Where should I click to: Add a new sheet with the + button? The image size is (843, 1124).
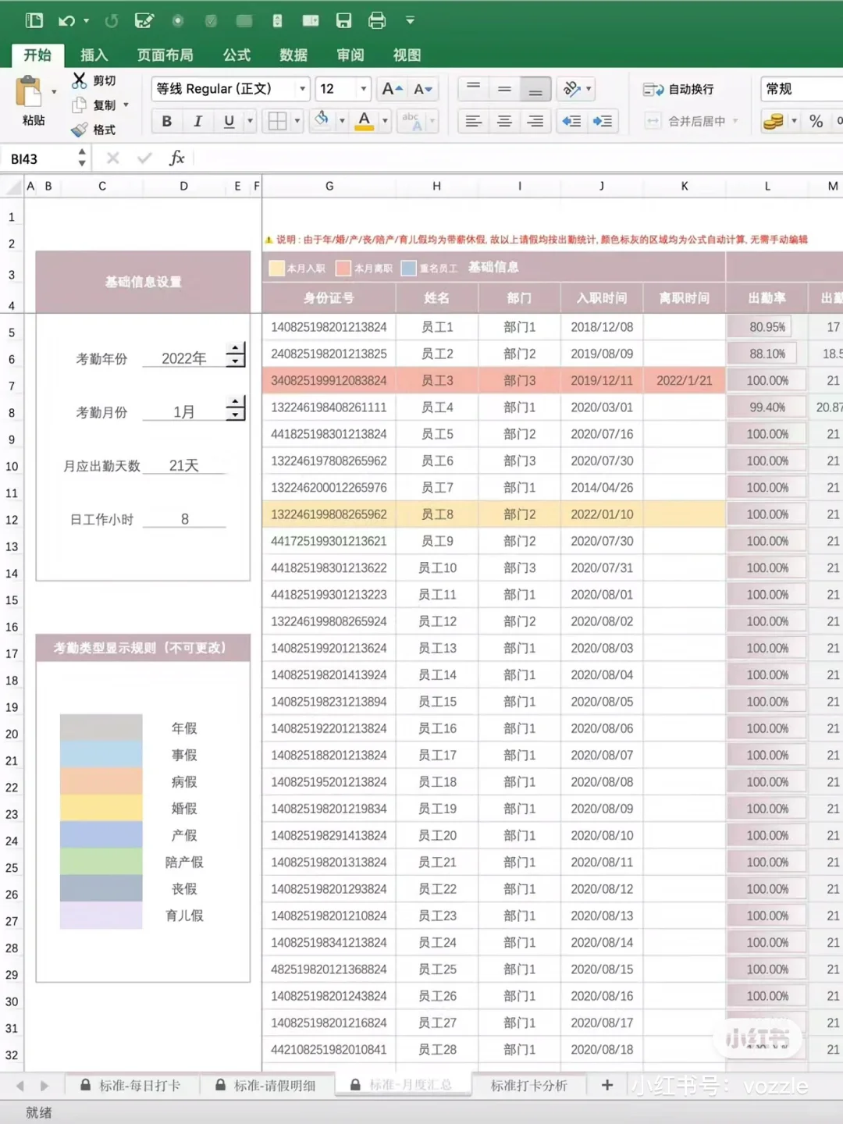click(x=606, y=1085)
